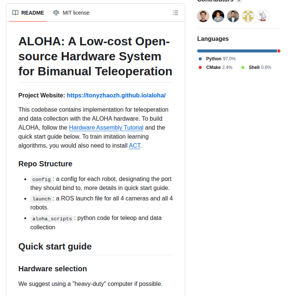The height and width of the screenshot is (296, 290).
Task: Click the Python 97.0% language entry
Action: pos(221,59)
